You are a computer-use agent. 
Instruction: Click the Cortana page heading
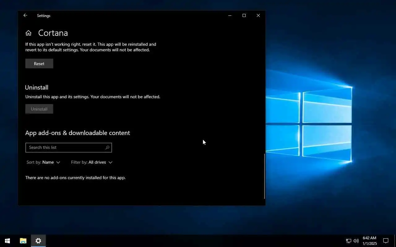click(x=53, y=33)
